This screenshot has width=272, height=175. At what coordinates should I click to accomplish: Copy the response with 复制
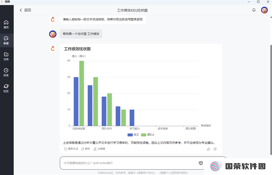tap(86, 149)
